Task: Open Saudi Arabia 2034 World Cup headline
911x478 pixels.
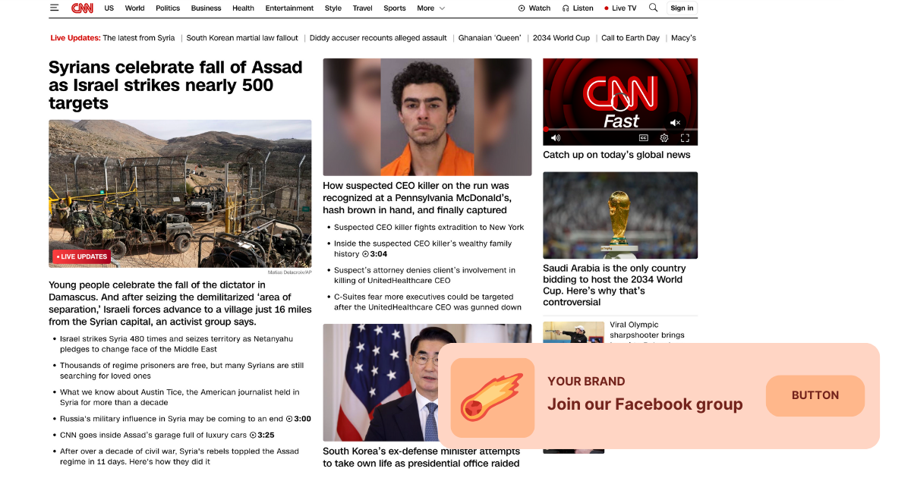Action: pyautogui.click(x=614, y=285)
